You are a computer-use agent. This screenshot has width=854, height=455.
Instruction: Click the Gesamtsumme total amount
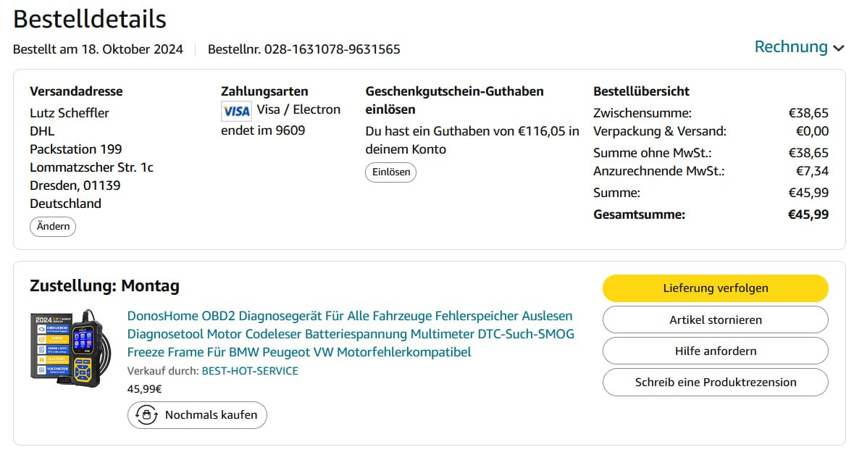coord(808,214)
